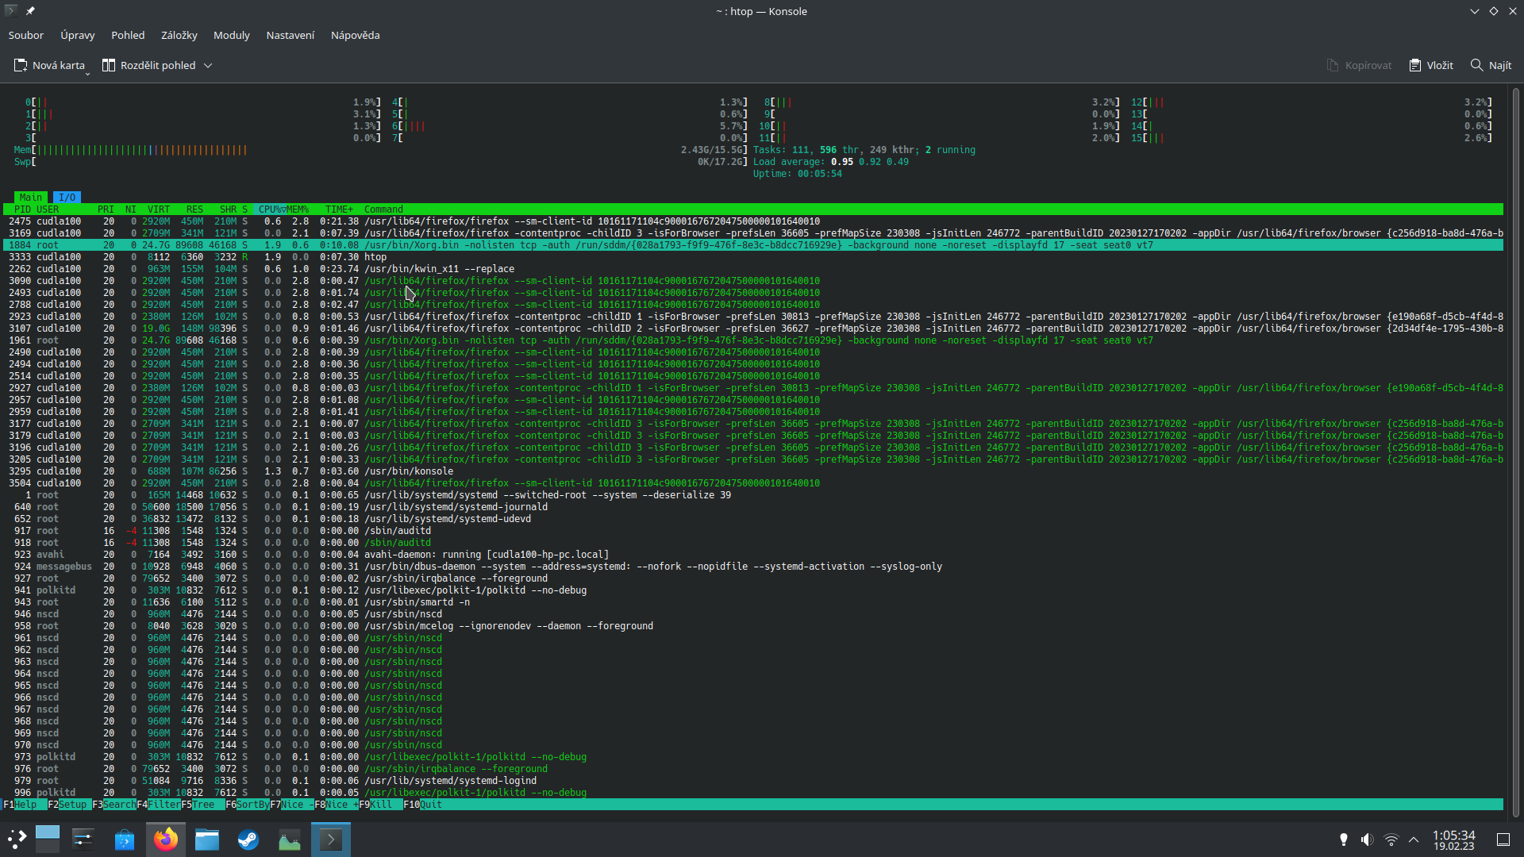Click F3 Search in htop footer
The height and width of the screenshot is (857, 1524).
tap(114, 805)
